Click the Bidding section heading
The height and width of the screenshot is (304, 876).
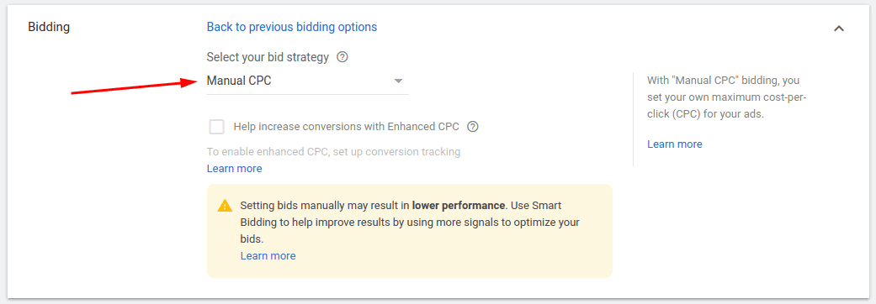click(49, 27)
